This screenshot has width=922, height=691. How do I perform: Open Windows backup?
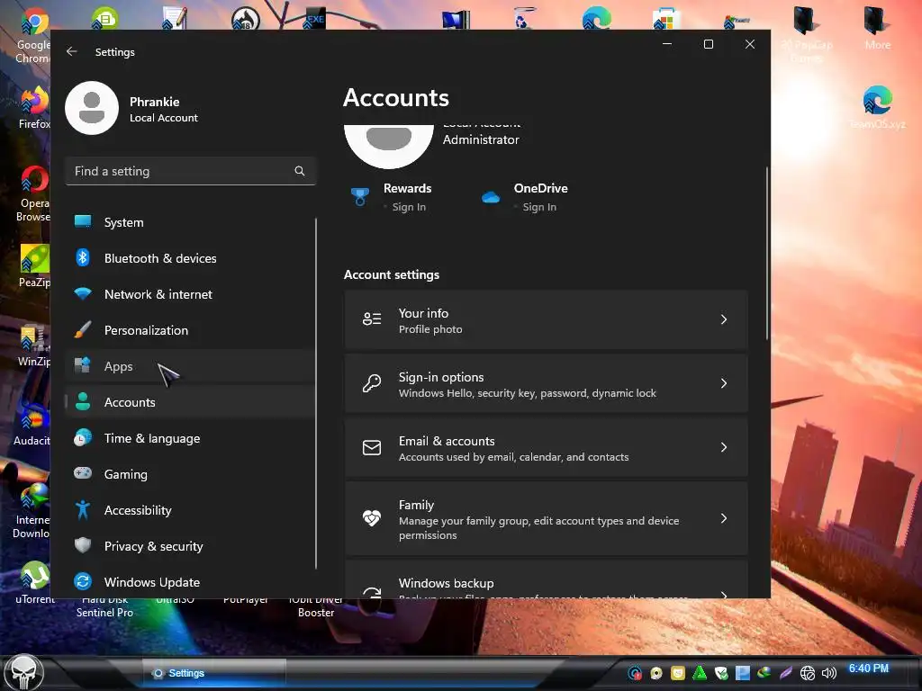point(546,579)
